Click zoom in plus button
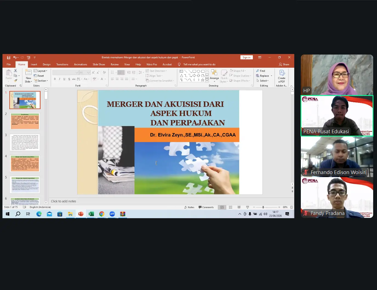The height and width of the screenshot is (290, 377). (279, 207)
